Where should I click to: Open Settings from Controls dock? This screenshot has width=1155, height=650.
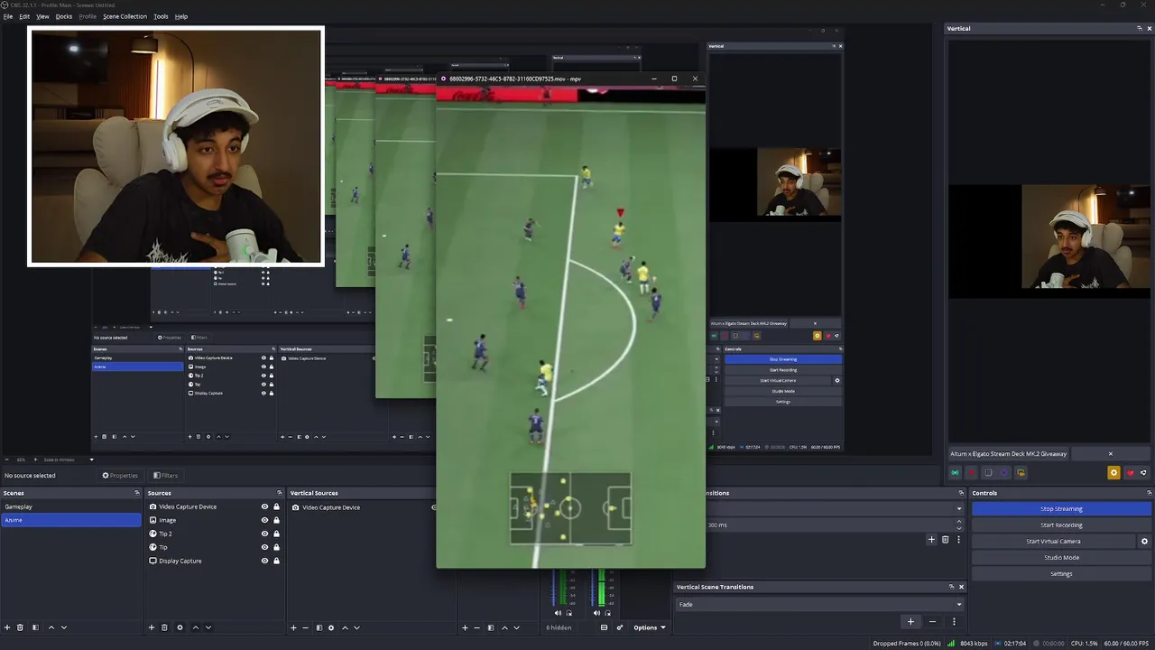tap(1061, 574)
